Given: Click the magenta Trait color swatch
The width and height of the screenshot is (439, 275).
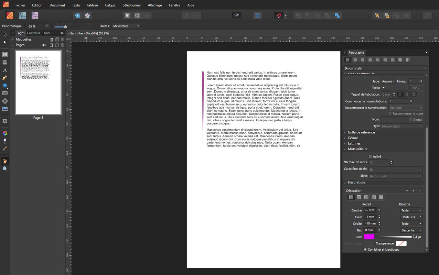Looking at the screenshot, I should (x=369, y=237).
